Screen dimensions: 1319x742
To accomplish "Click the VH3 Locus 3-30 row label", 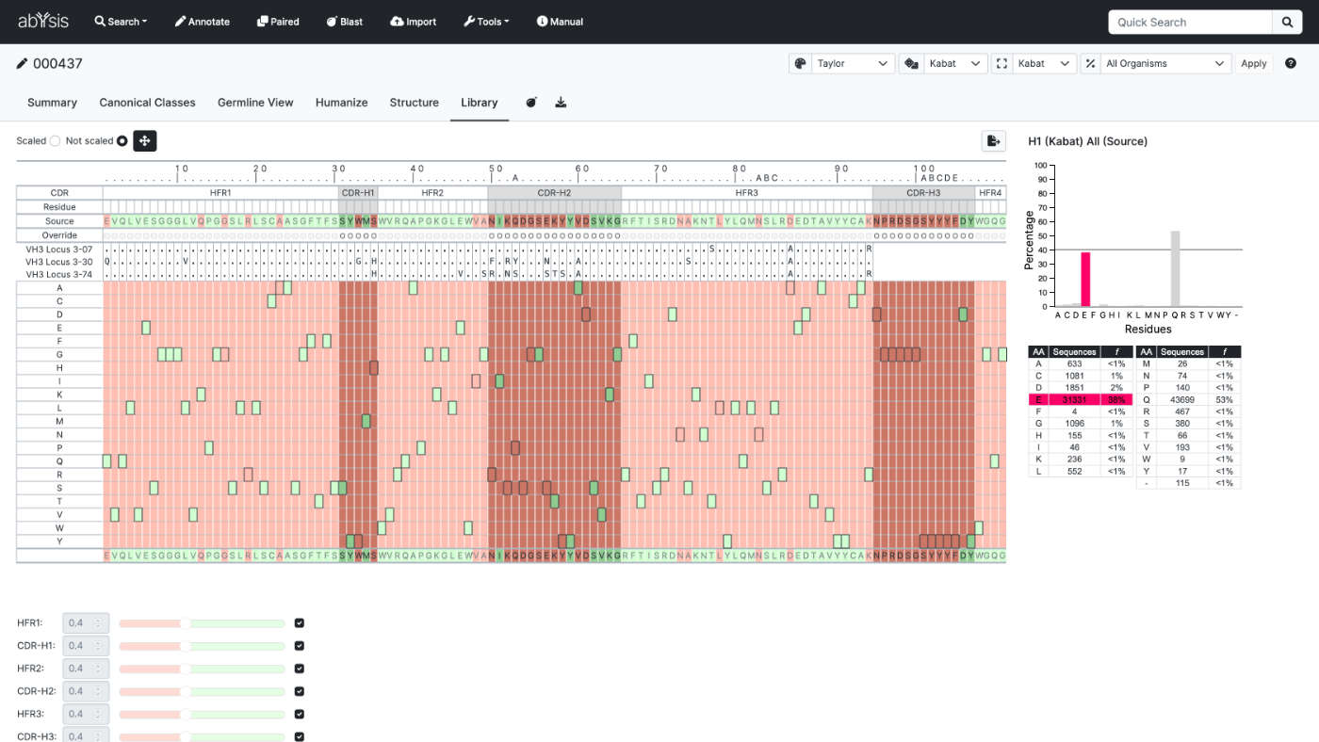I will (59, 262).
